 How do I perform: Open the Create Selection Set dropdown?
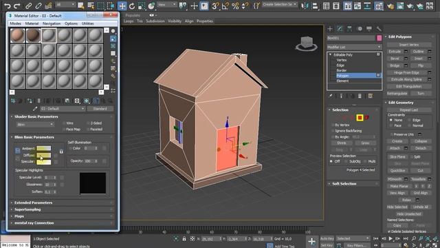[280, 5]
